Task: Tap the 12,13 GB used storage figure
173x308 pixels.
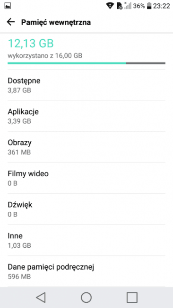Action: coord(31,44)
